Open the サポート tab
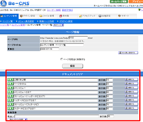 point(124,16)
